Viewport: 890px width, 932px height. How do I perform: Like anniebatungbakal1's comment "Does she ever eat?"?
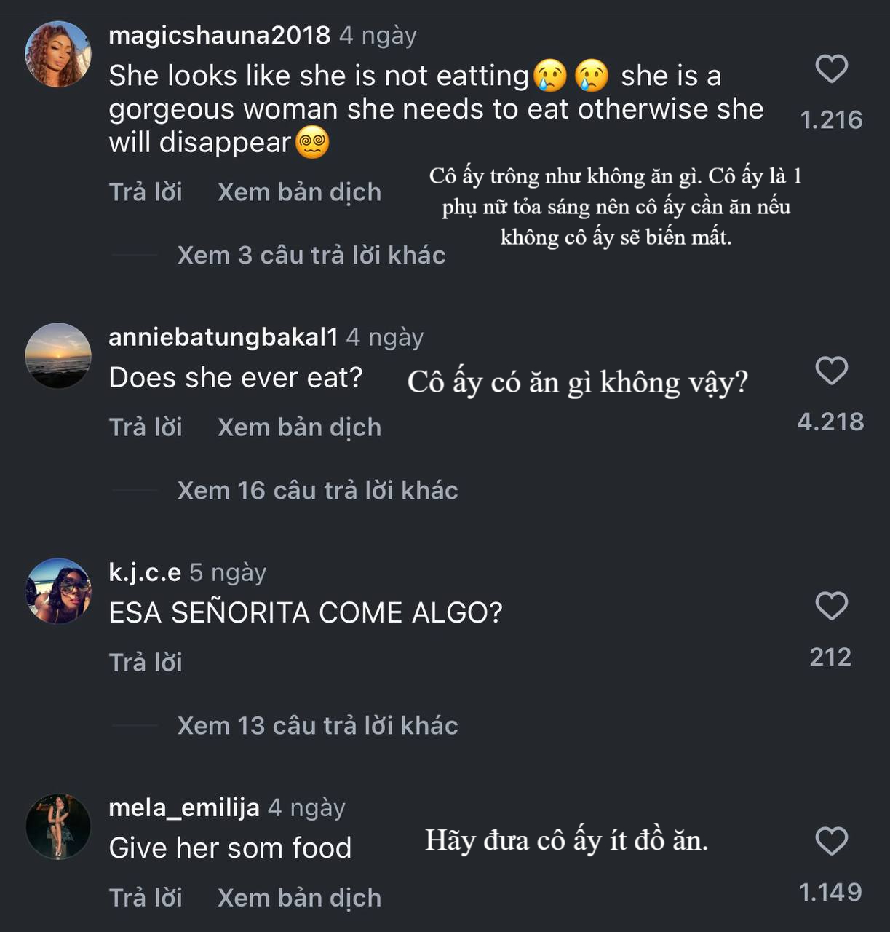(831, 371)
